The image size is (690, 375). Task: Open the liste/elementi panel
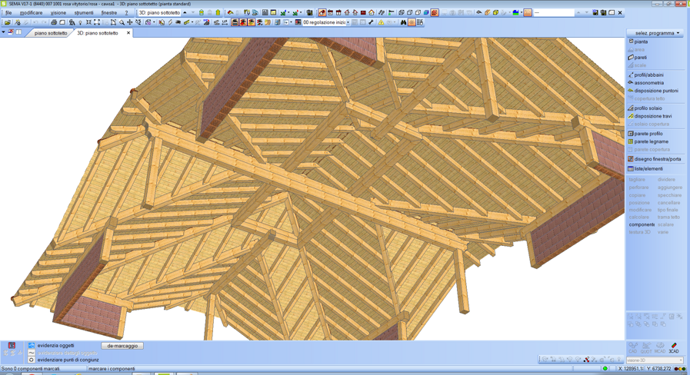(x=648, y=169)
